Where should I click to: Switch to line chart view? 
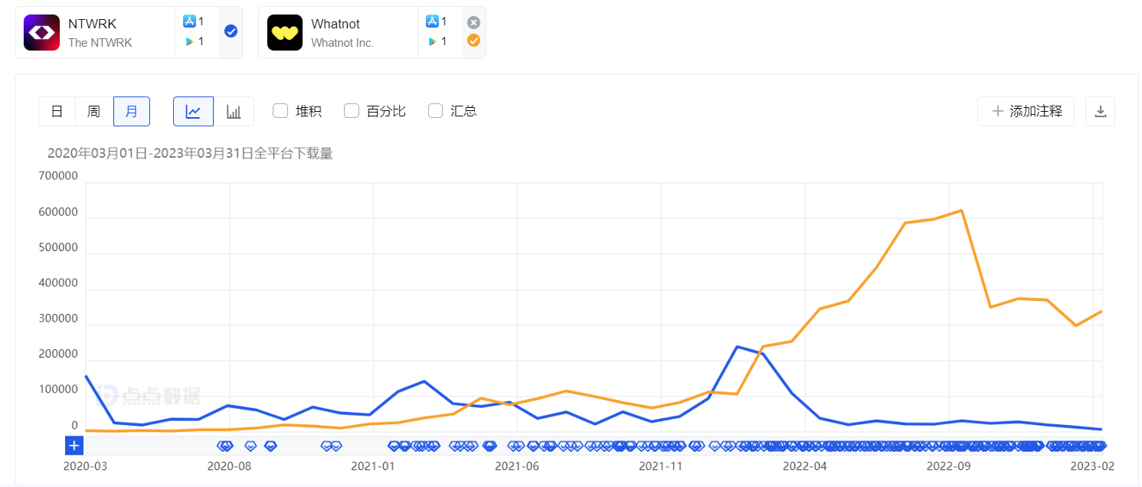(x=193, y=111)
